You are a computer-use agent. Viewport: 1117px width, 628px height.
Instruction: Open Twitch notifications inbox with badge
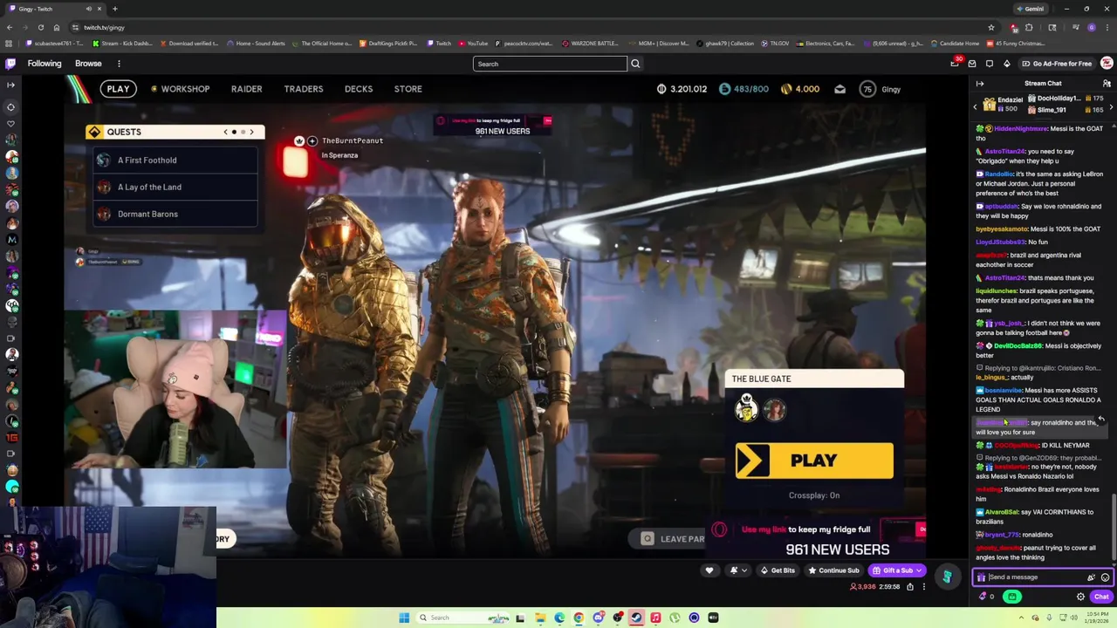[x=955, y=64]
